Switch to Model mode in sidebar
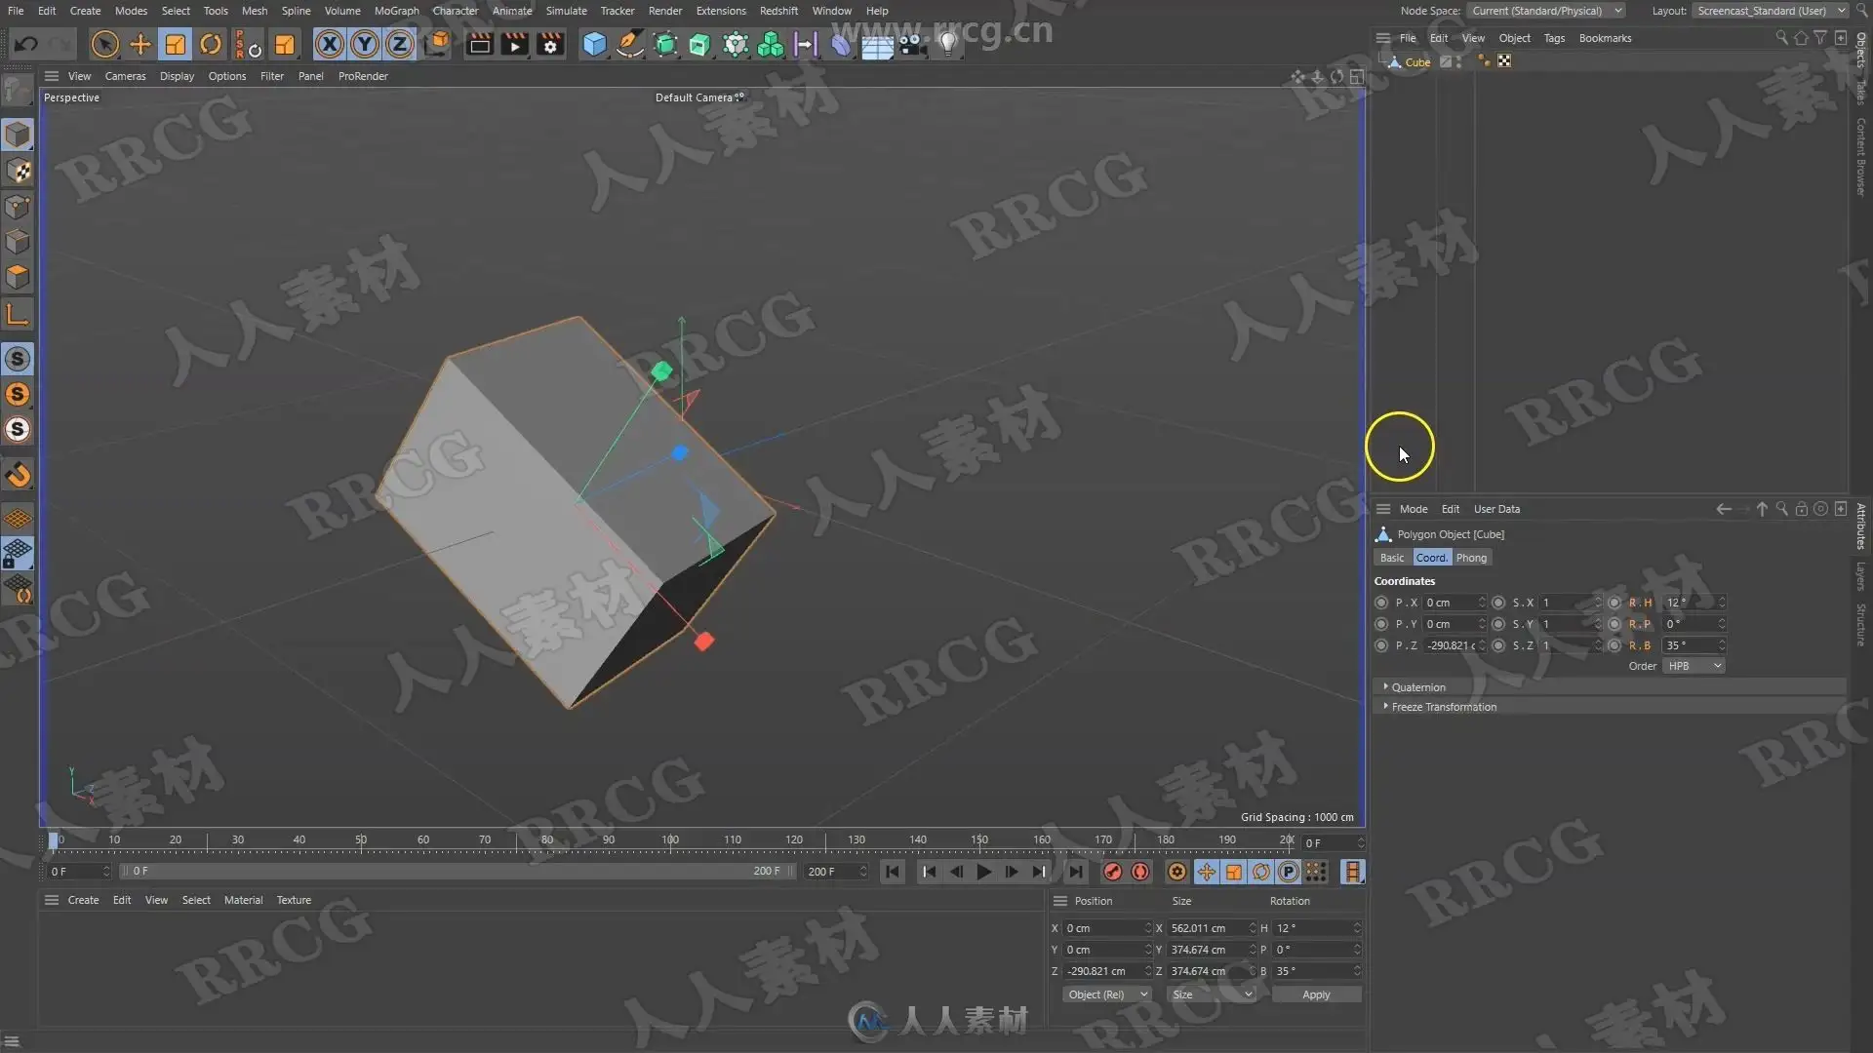The height and width of the screenshot is (1053, 1873). (x=18, y=135)
